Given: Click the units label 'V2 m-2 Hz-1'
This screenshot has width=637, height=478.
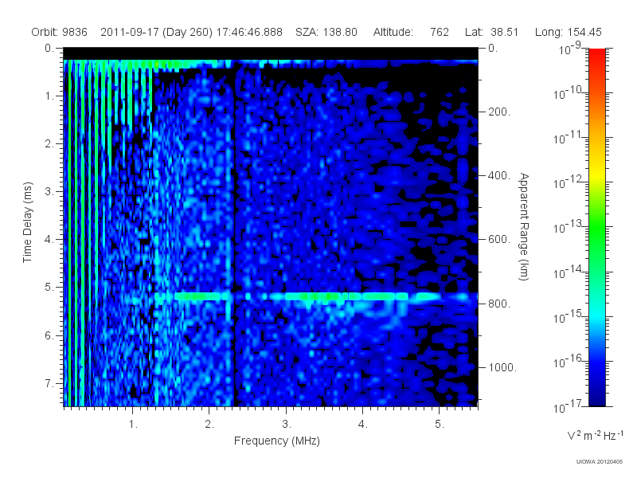Looking at the screenshot, I should 595,435.
